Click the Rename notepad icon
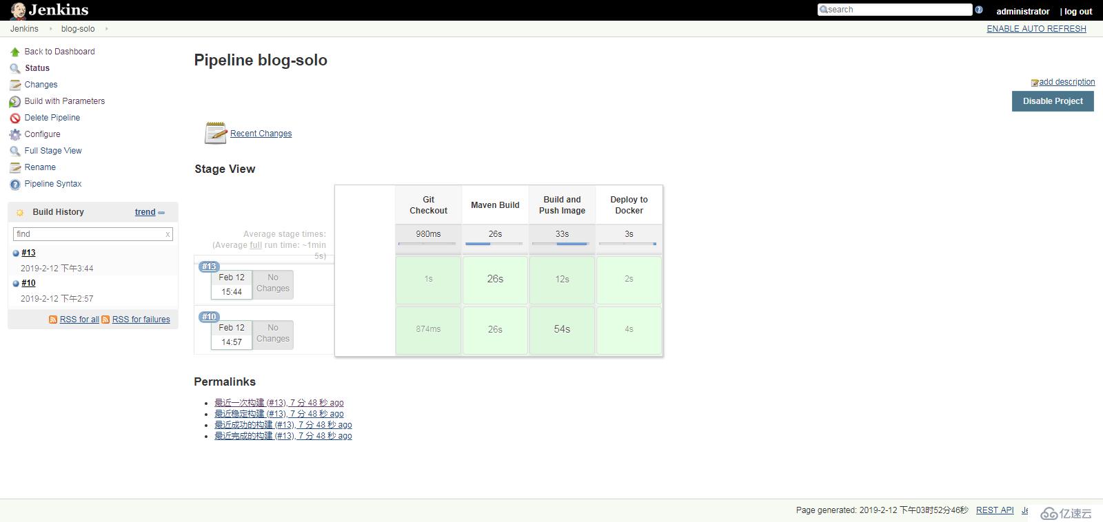The image size is (1103, 522). [15, 167]
